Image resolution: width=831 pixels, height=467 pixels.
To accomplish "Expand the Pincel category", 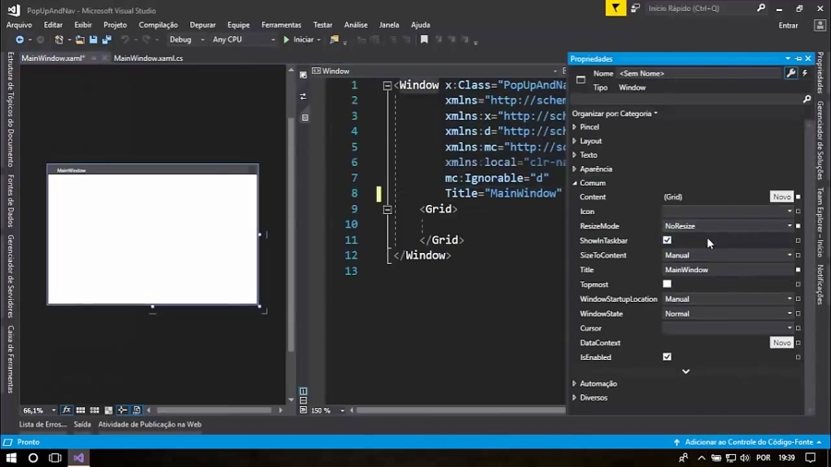I will (574, 127).
